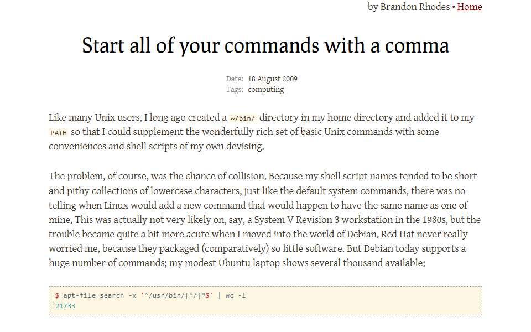Click the sentence starting 'The problem, of course'
This screenshot has height=332, width=531.
click(x=157, y=176)
